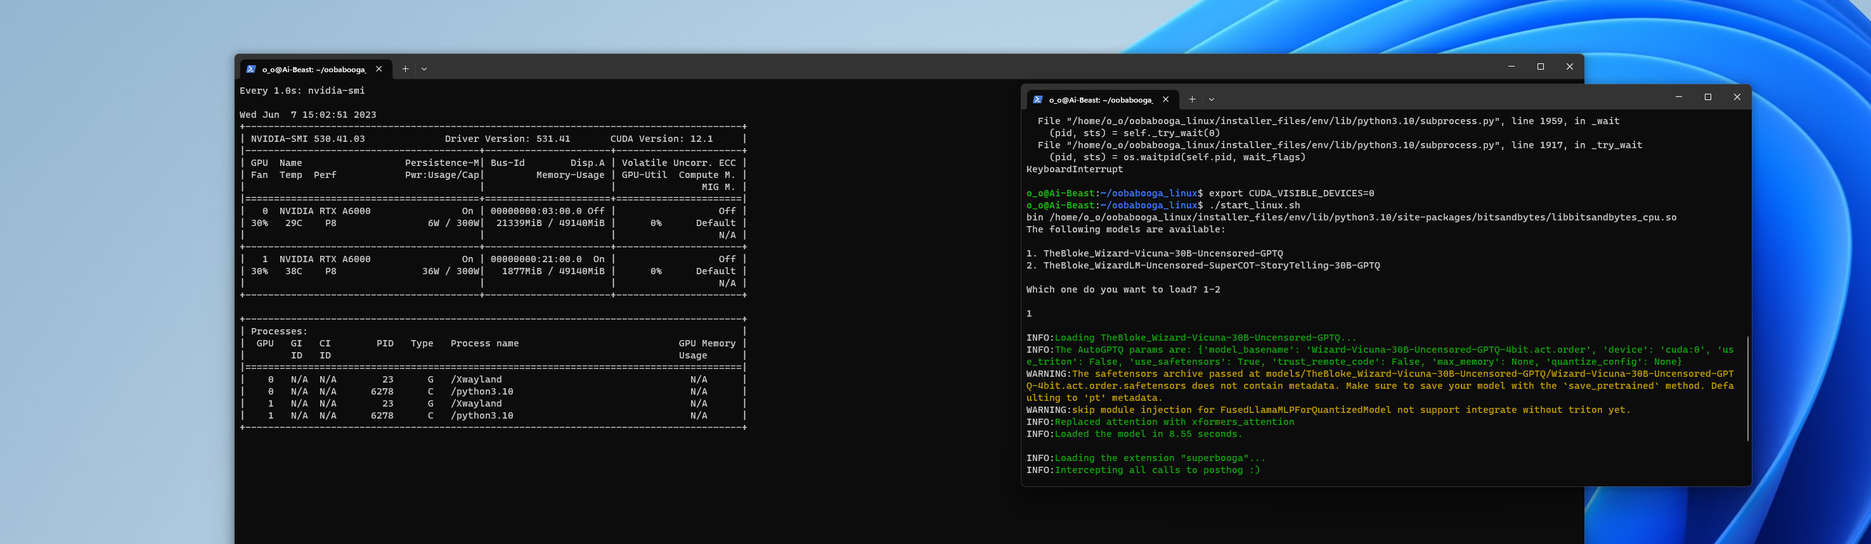Minimize the back terminal window
This screenshot has width=1871, height=544.
[x=1512, y=66]
